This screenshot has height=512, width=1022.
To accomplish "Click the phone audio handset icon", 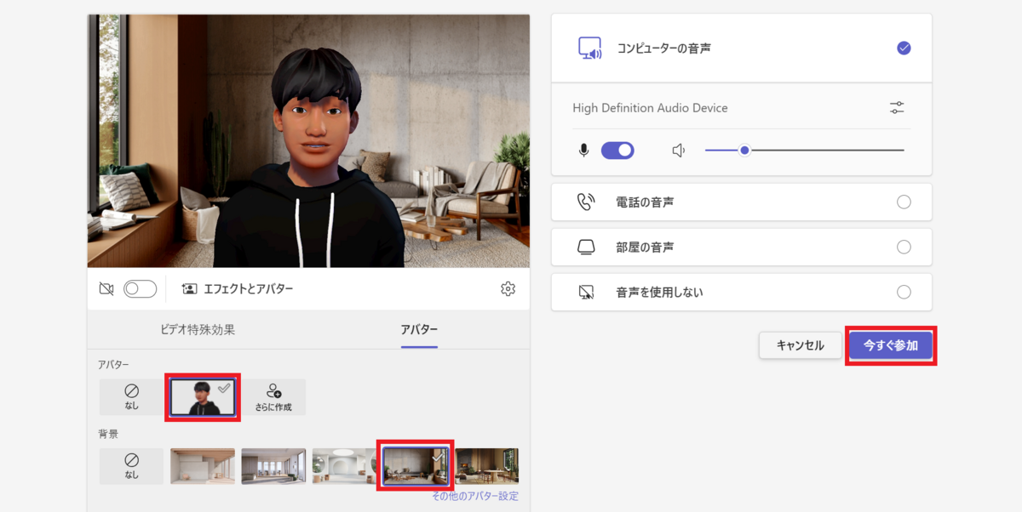I will [586, 202].
